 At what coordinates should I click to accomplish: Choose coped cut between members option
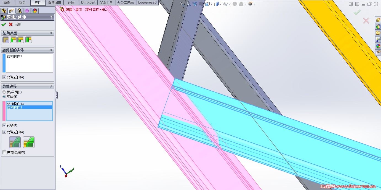tap(29, 142)
